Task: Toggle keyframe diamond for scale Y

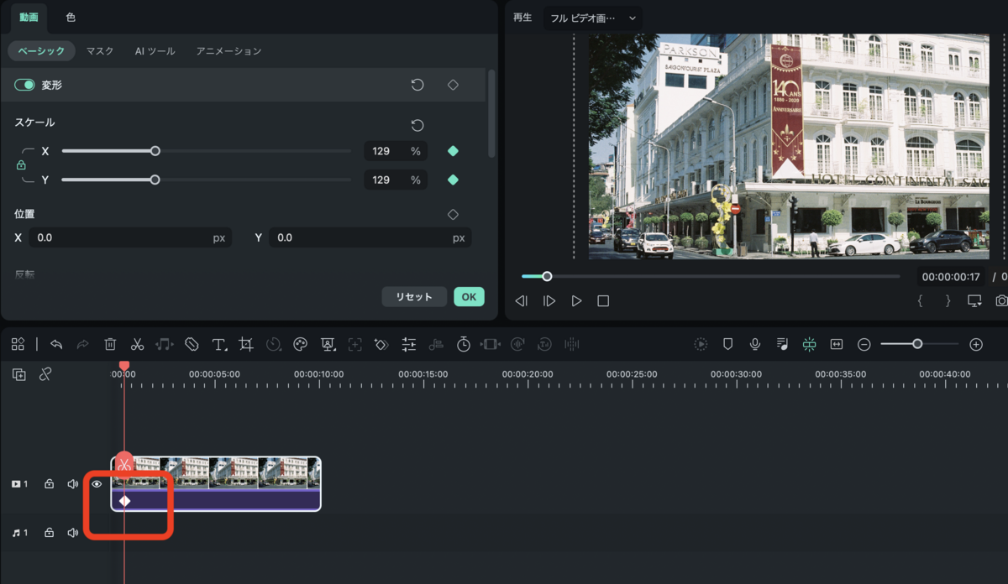Action: (x=453, y=180)
